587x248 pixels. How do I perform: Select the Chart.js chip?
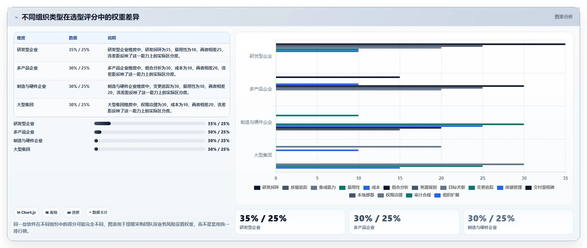tap(26, 212)
